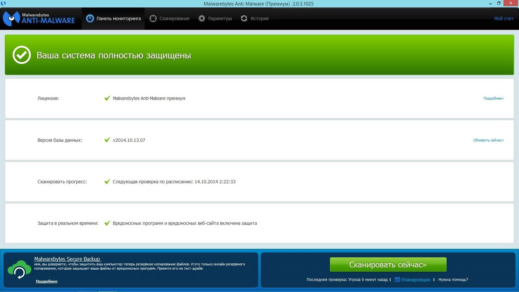
Task: Click the Нужна помощь? link
Action: 453,279
